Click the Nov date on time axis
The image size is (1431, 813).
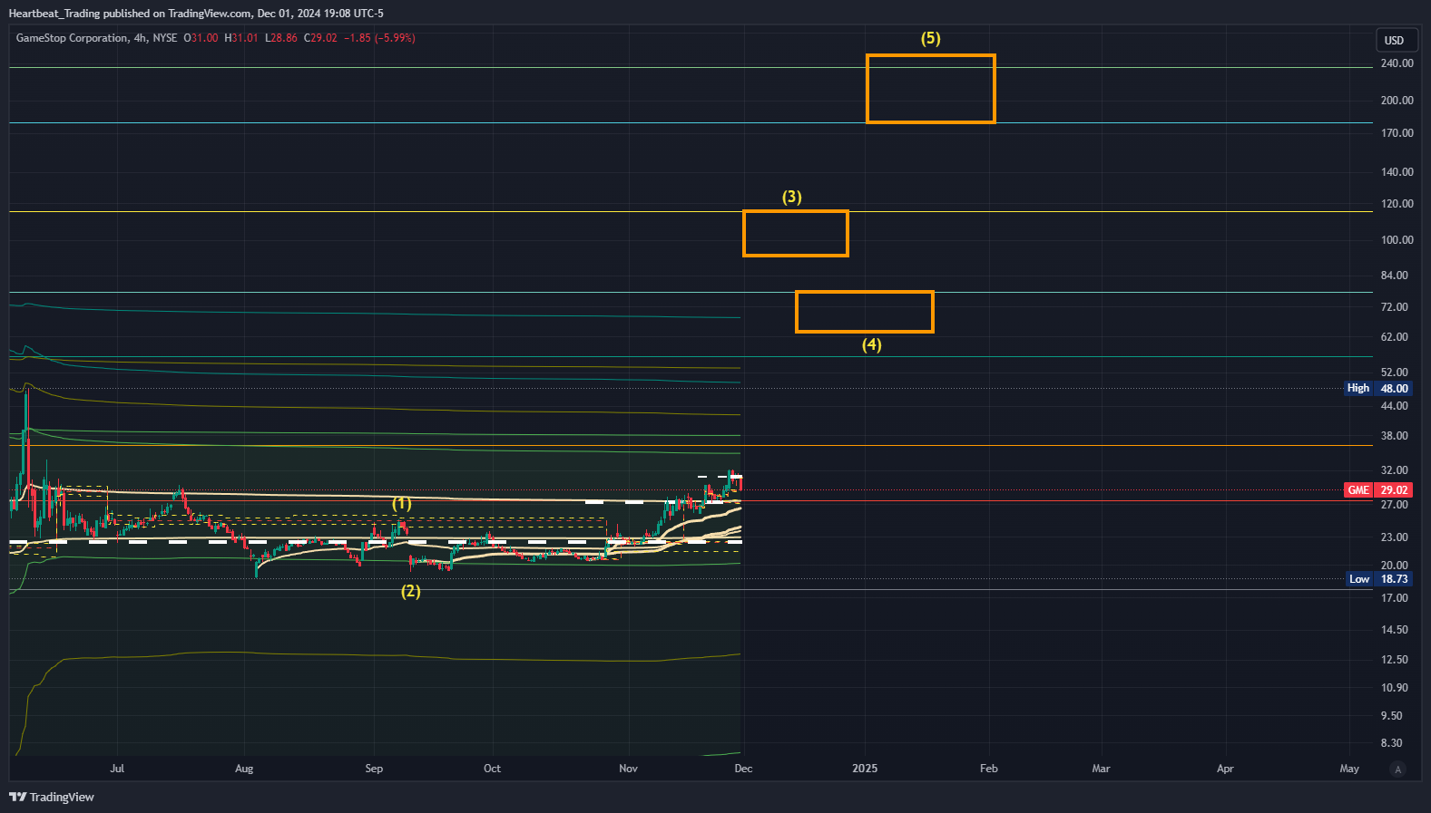pyautogui.click(x=628, y=769)
